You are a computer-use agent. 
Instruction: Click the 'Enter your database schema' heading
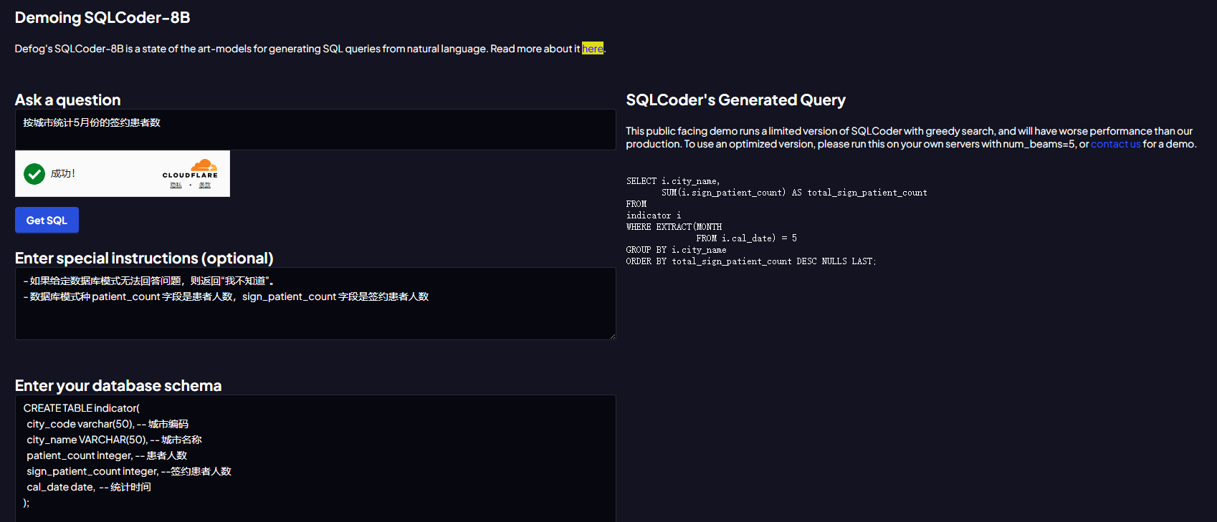coord(118,386)
